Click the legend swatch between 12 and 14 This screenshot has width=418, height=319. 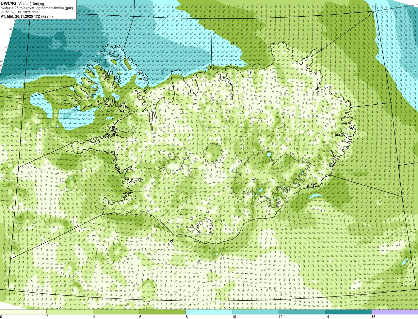pos(302,312)
